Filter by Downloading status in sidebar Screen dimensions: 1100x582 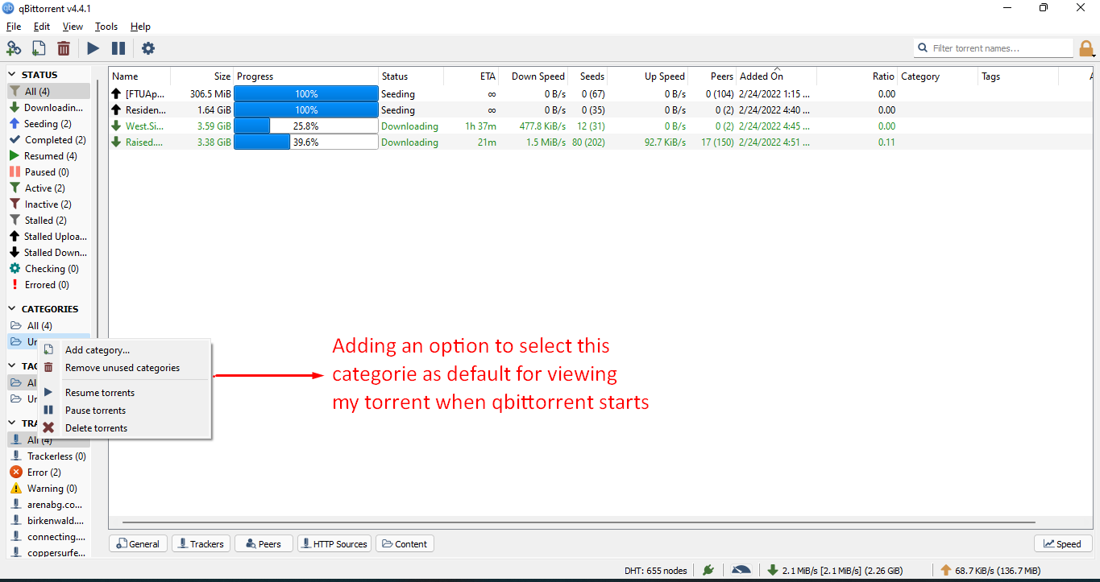pos(48,108)
